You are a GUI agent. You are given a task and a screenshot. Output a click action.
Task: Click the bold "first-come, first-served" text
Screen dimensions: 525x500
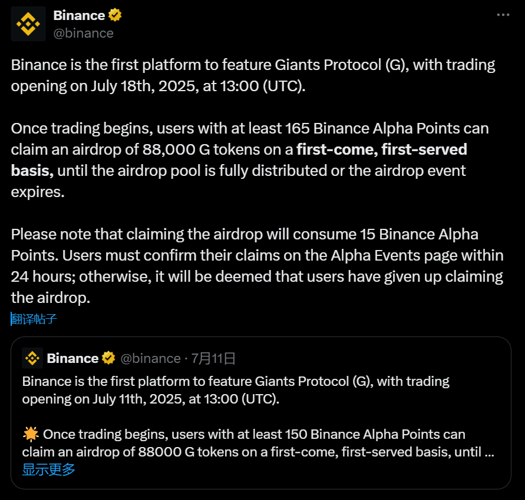pyautogui.click(x=381, y=149)
